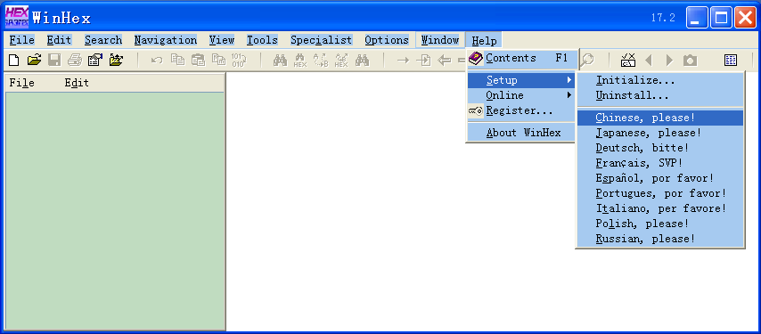The image size is (761, 334).
Task: Open the View menu
Action: pos(222,40)
